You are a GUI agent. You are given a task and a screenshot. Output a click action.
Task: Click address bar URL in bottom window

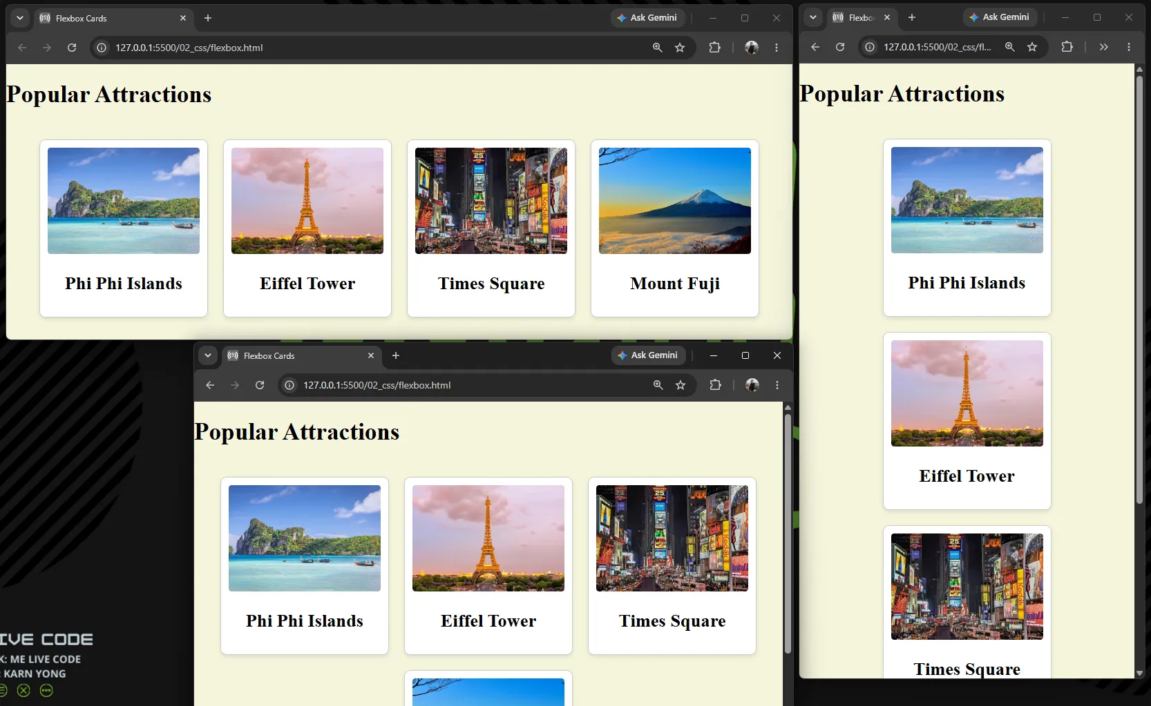click(x=377, y=385)
